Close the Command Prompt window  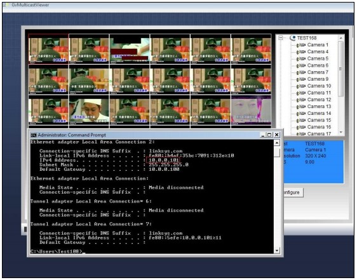click(x=276, y=135)
